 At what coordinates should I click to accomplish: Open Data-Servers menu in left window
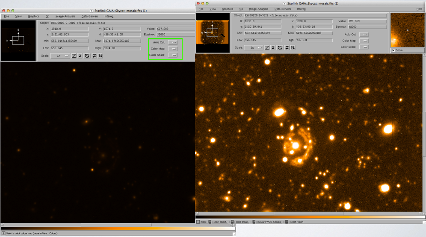90,17
